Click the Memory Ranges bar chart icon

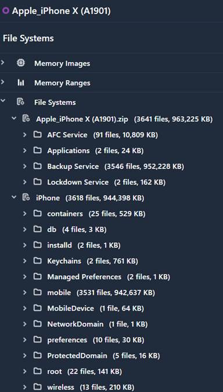tap(21, 82)
